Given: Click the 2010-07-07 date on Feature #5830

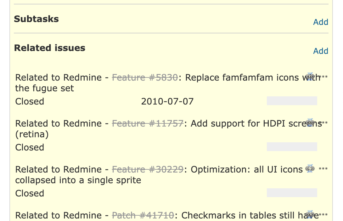Looking at the screenshot, I should pos(167,101).
